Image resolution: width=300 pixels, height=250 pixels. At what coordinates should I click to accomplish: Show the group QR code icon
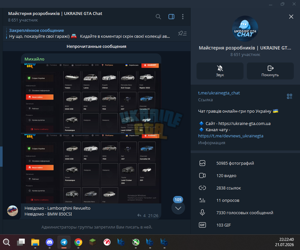290,96
